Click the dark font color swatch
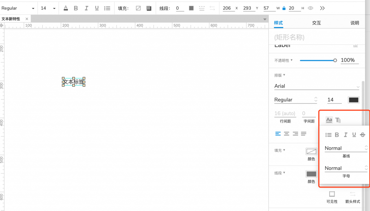This screenshot has height=211, width=370. 353,100
